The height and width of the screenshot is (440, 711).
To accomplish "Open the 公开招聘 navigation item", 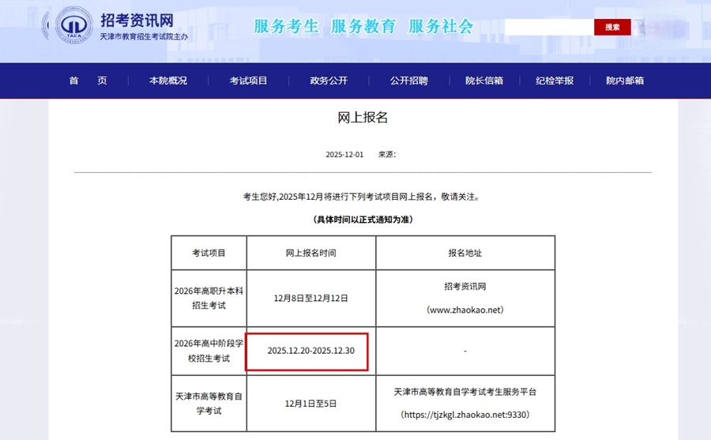I will (408, 81).
